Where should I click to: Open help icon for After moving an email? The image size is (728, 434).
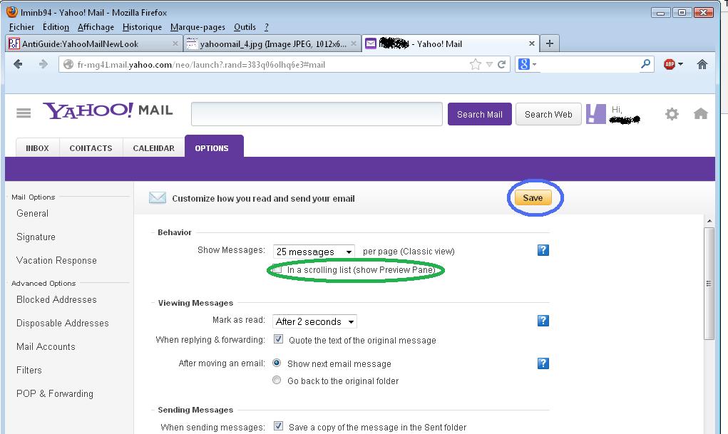point(543,363)
